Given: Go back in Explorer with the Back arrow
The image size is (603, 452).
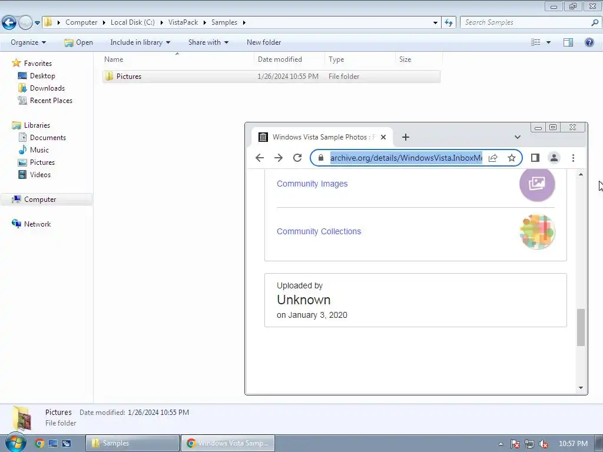Looking at the screenshot, I should click(9, 23).
